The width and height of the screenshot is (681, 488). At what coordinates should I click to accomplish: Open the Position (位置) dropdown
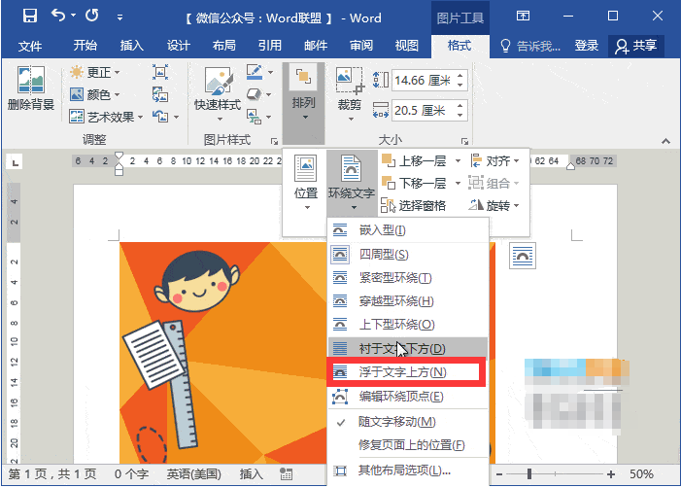coord(306,183)
